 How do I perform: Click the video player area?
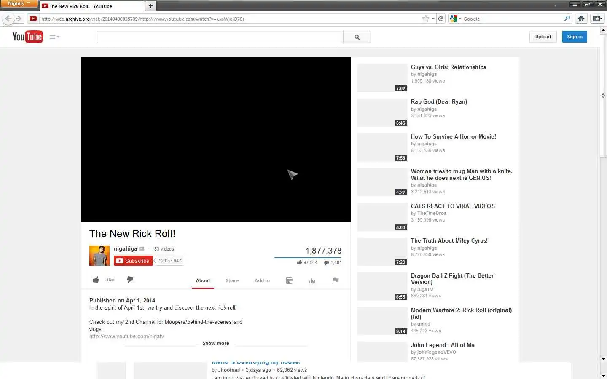[216, 139]
